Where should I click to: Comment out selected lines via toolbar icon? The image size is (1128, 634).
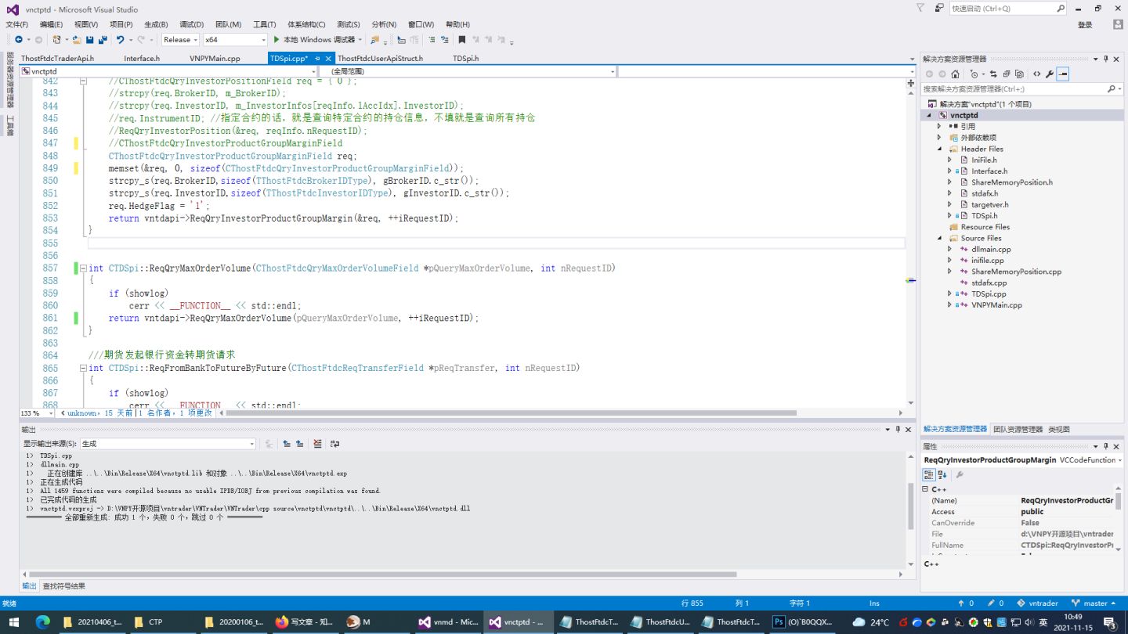(431, 40)
